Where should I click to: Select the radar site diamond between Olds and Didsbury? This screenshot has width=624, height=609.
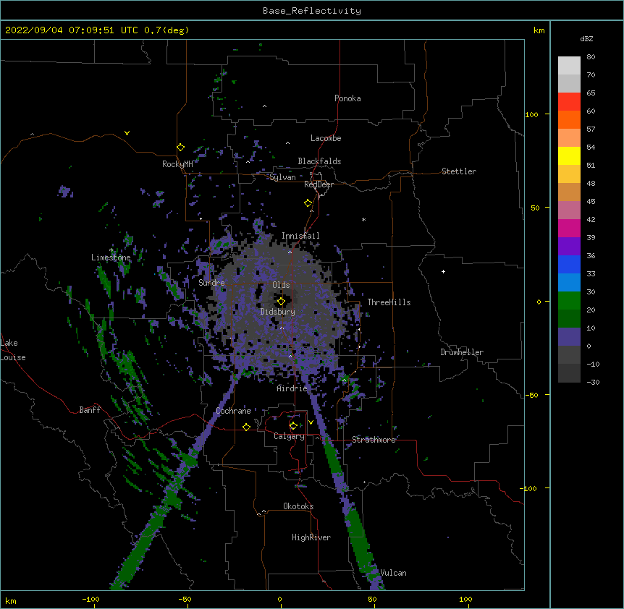[281, 302]
